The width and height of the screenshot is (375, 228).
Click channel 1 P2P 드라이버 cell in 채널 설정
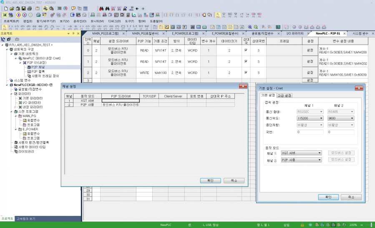coord(121,101)
